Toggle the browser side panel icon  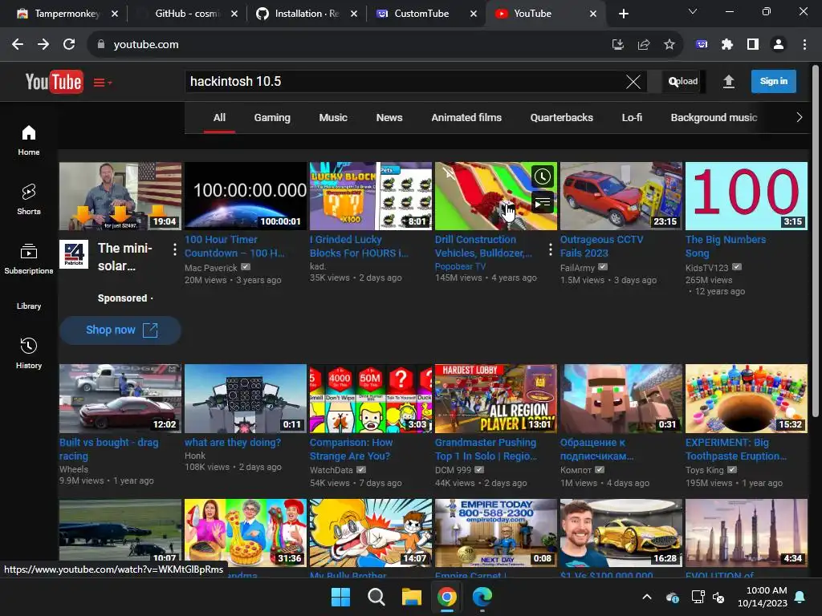pos(753,45)
